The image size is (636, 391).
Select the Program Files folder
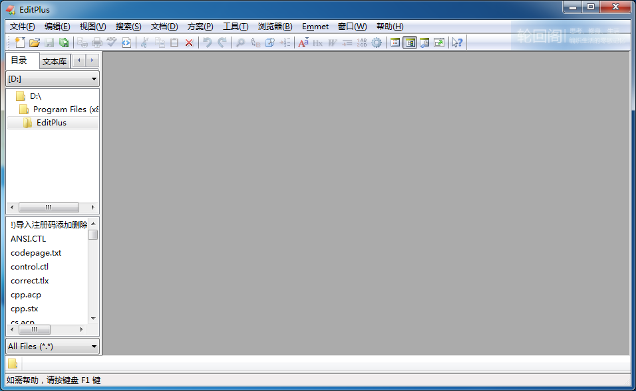coord(65,110)
